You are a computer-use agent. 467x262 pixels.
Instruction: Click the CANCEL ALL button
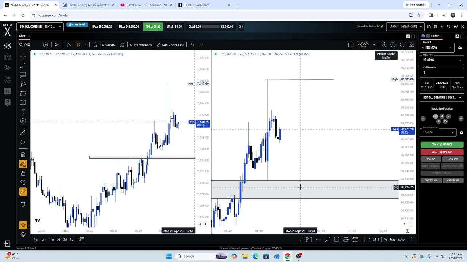pos(453,180)
